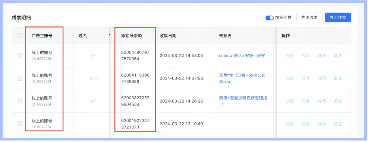Open the 表单+客服加粉嵌获客链接_1 source link
The image size is (368, 142).
(x=243, y=101)
